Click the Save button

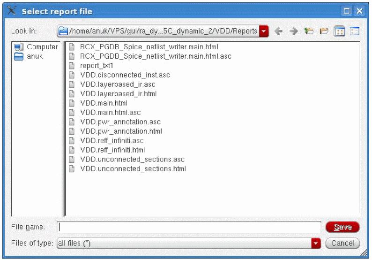point(342,227)
